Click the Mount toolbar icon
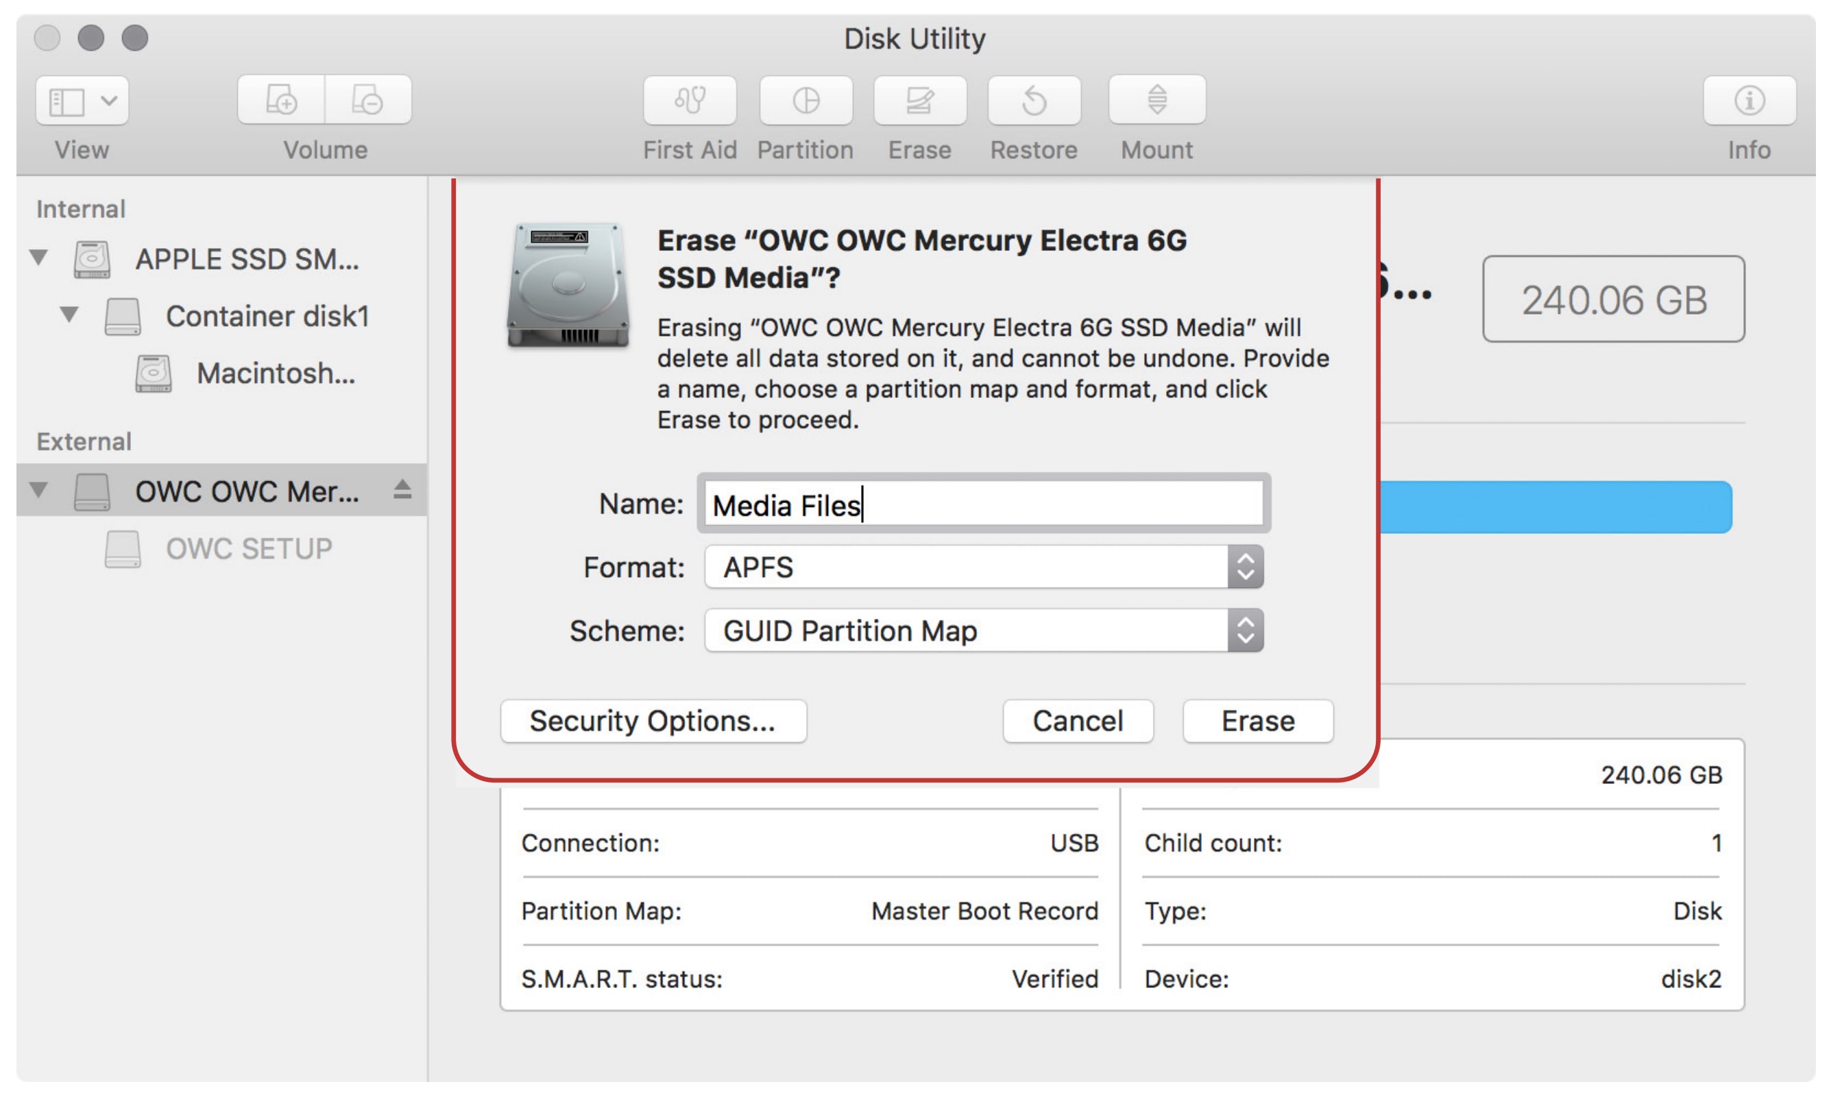This screenshot has width=1829, height=1095. tap(1156, 100)
